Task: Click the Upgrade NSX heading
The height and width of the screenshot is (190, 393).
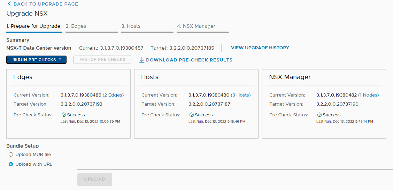Action: point(27,14)
